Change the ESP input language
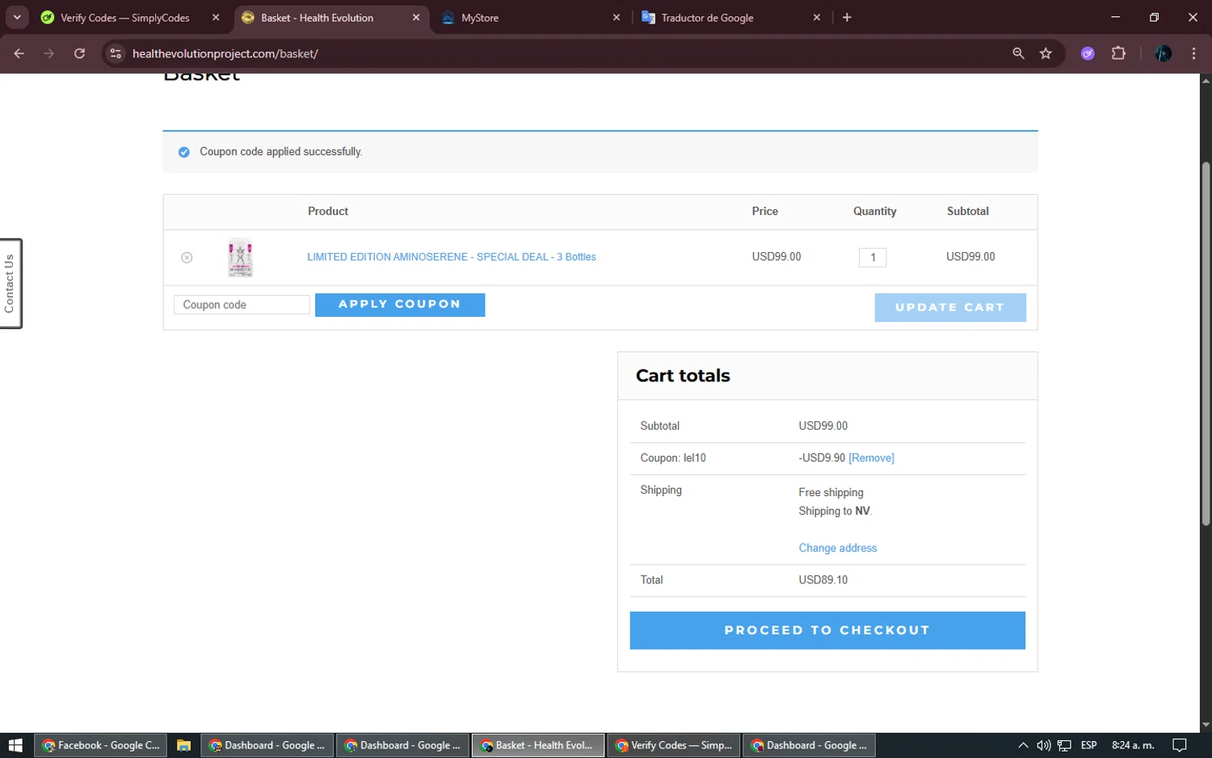Screen dimensions: 1212x758 pos(1088,745)
